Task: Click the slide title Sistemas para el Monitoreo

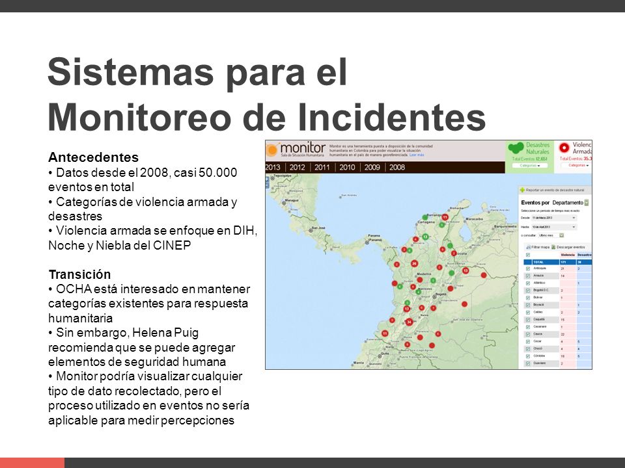Action: tap(267, 94)
